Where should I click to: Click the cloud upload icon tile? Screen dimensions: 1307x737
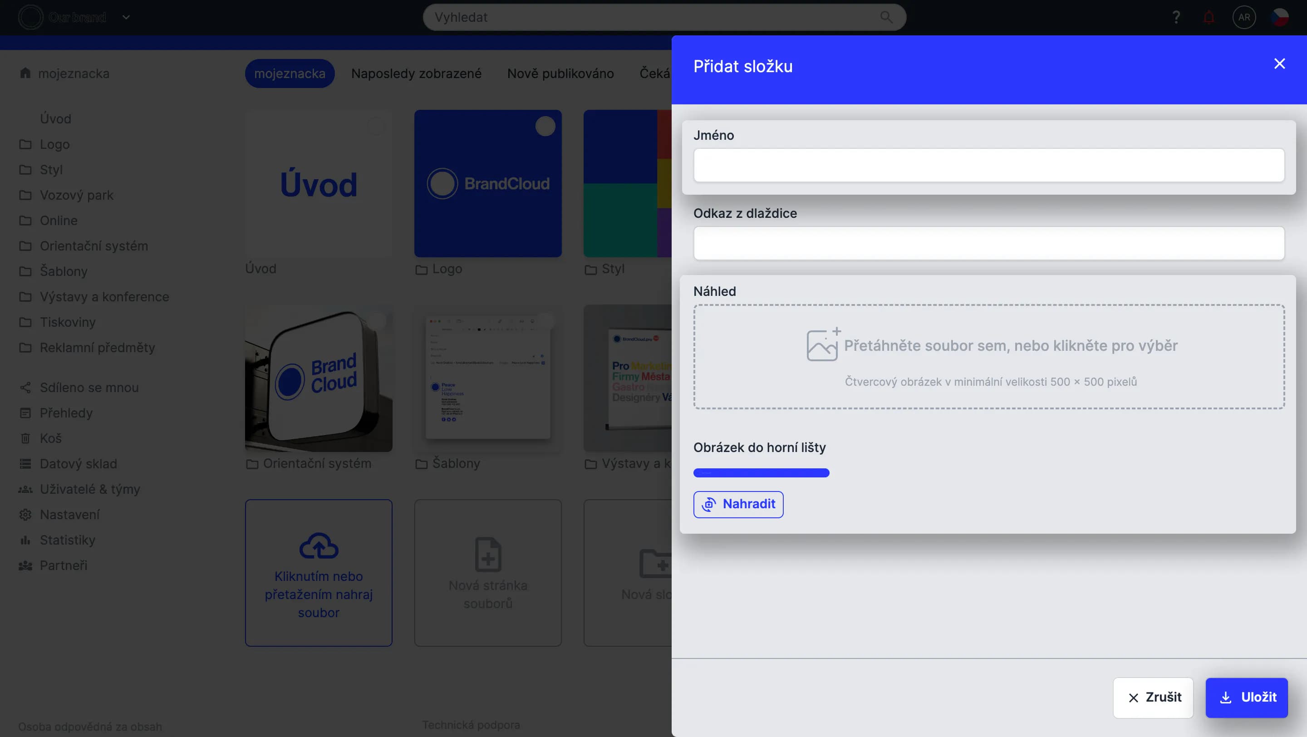click(319, 546)
